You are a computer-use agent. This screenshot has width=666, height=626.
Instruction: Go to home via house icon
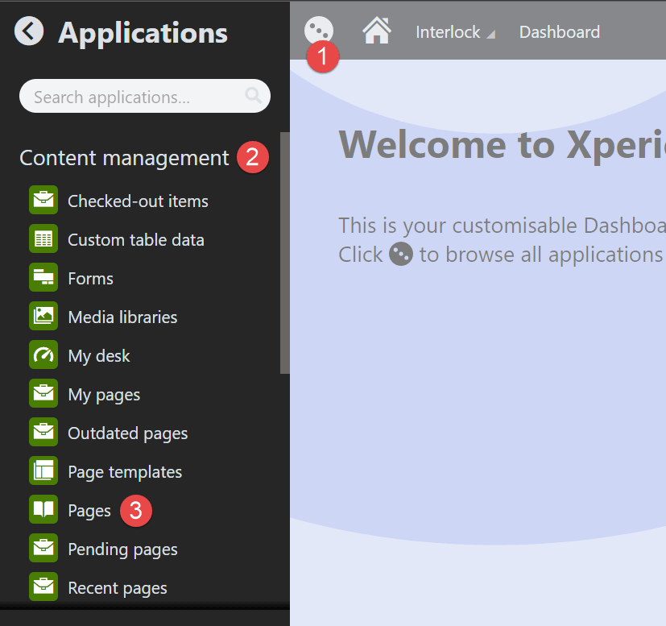point(377,31)
